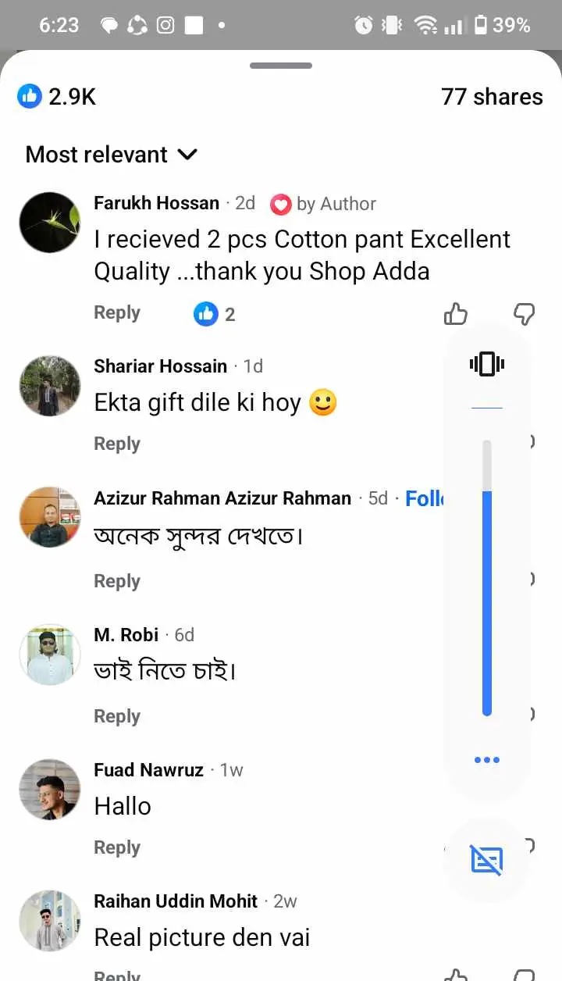Expand the Most relevant sort dropdown
This screenshot has height=981, width=562.
[x=112, y=155]
